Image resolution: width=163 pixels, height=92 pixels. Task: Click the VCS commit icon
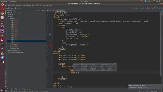pyautogui.click(x=155, y=8)
